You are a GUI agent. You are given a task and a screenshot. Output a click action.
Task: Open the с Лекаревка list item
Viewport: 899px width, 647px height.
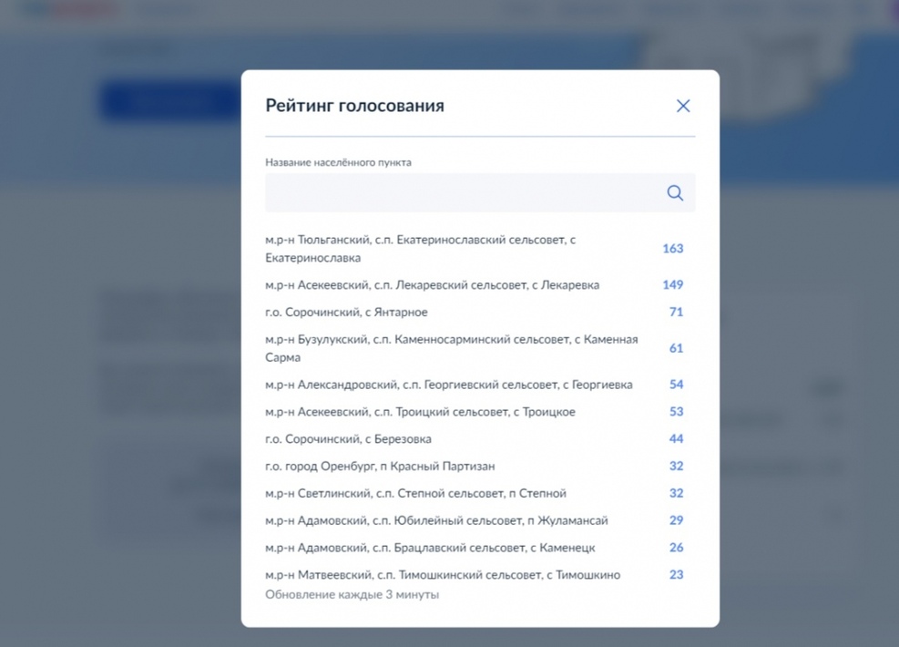(x=432, y=285)
